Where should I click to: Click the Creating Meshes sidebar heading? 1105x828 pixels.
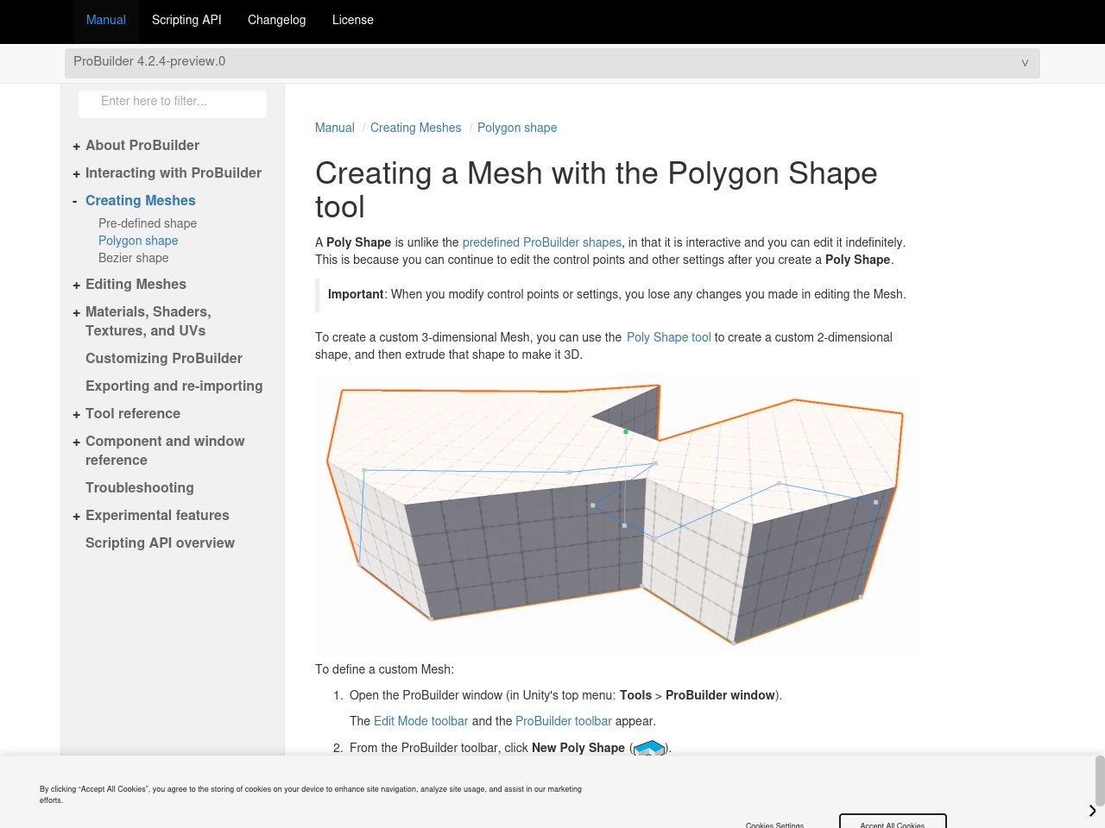pos(141,200)
